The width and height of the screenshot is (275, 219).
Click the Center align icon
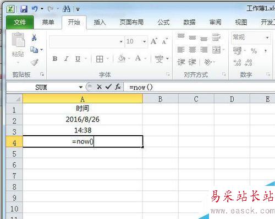pyautogui.click(x=193, y=50)
